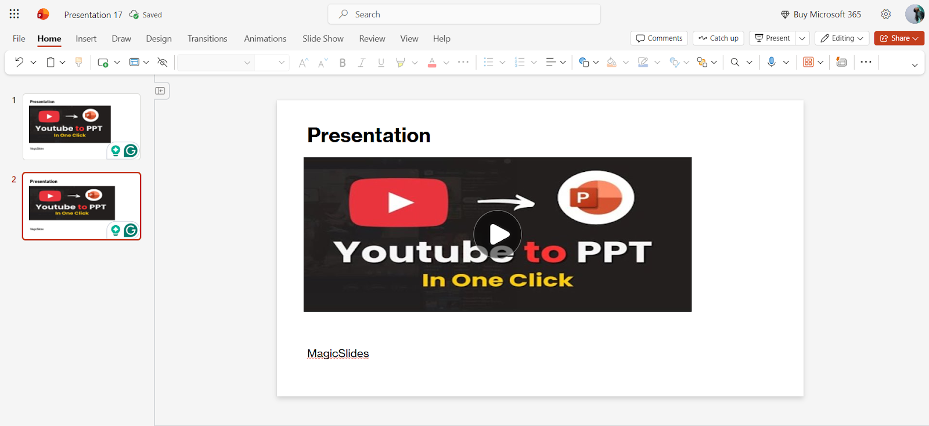
Task: Click the Hide Slide icon
Action: pyautogui.click(x=163, y=62)
